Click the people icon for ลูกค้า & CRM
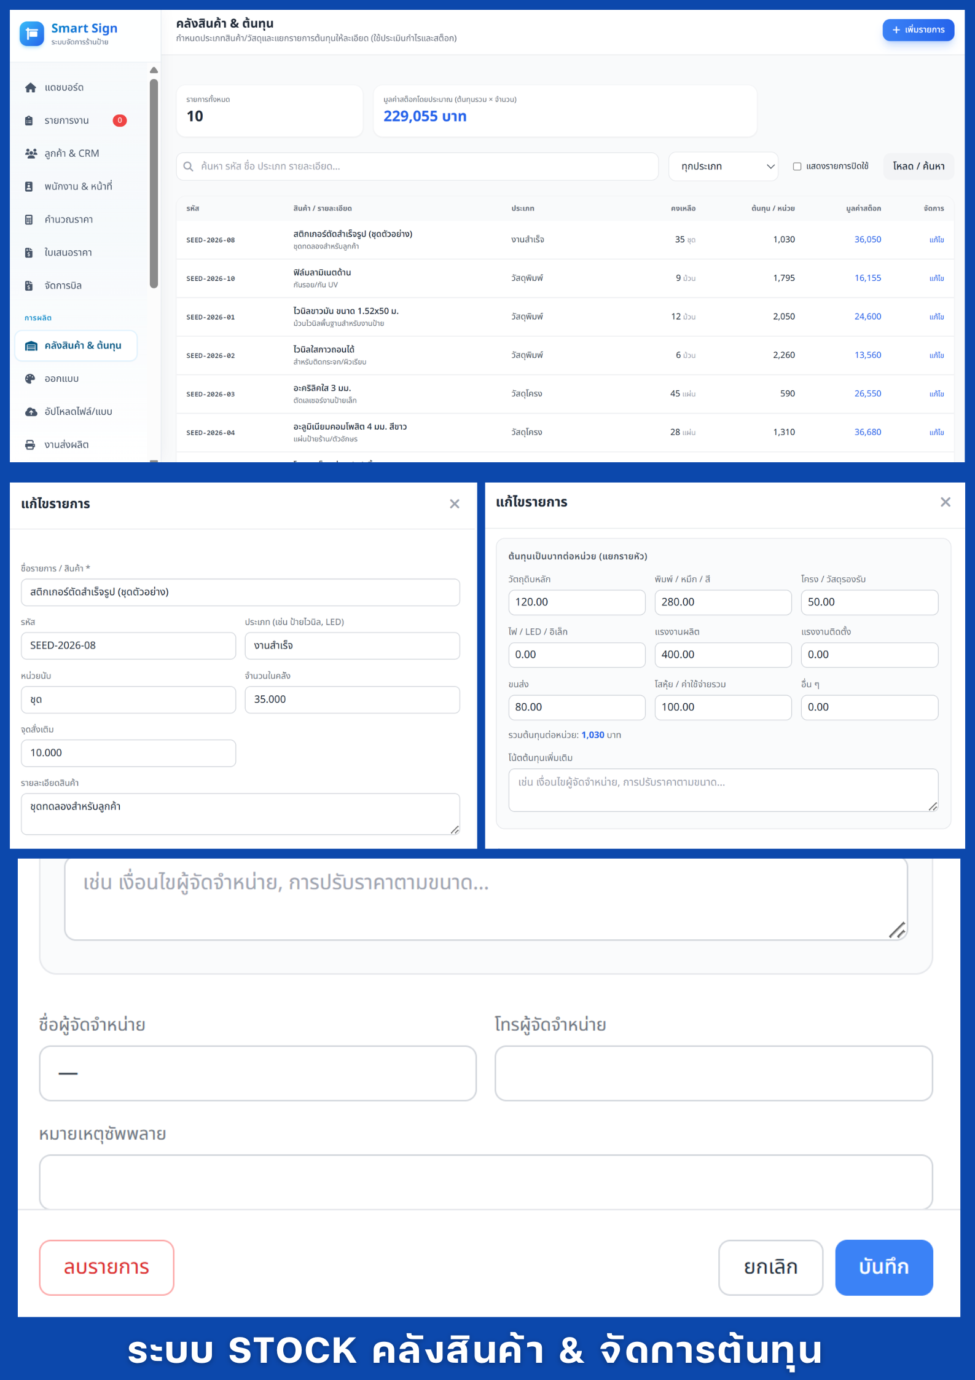The image size is (975, 1380). (x=30, y=154)
